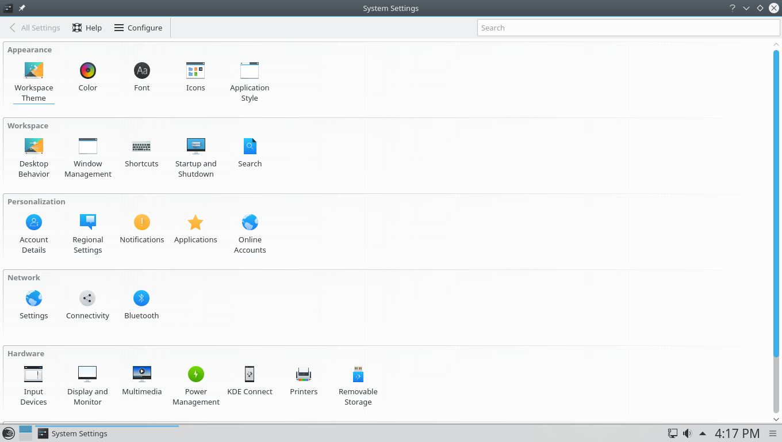
Task: Open Notifications settings
Action: click(x=141, y=229)
